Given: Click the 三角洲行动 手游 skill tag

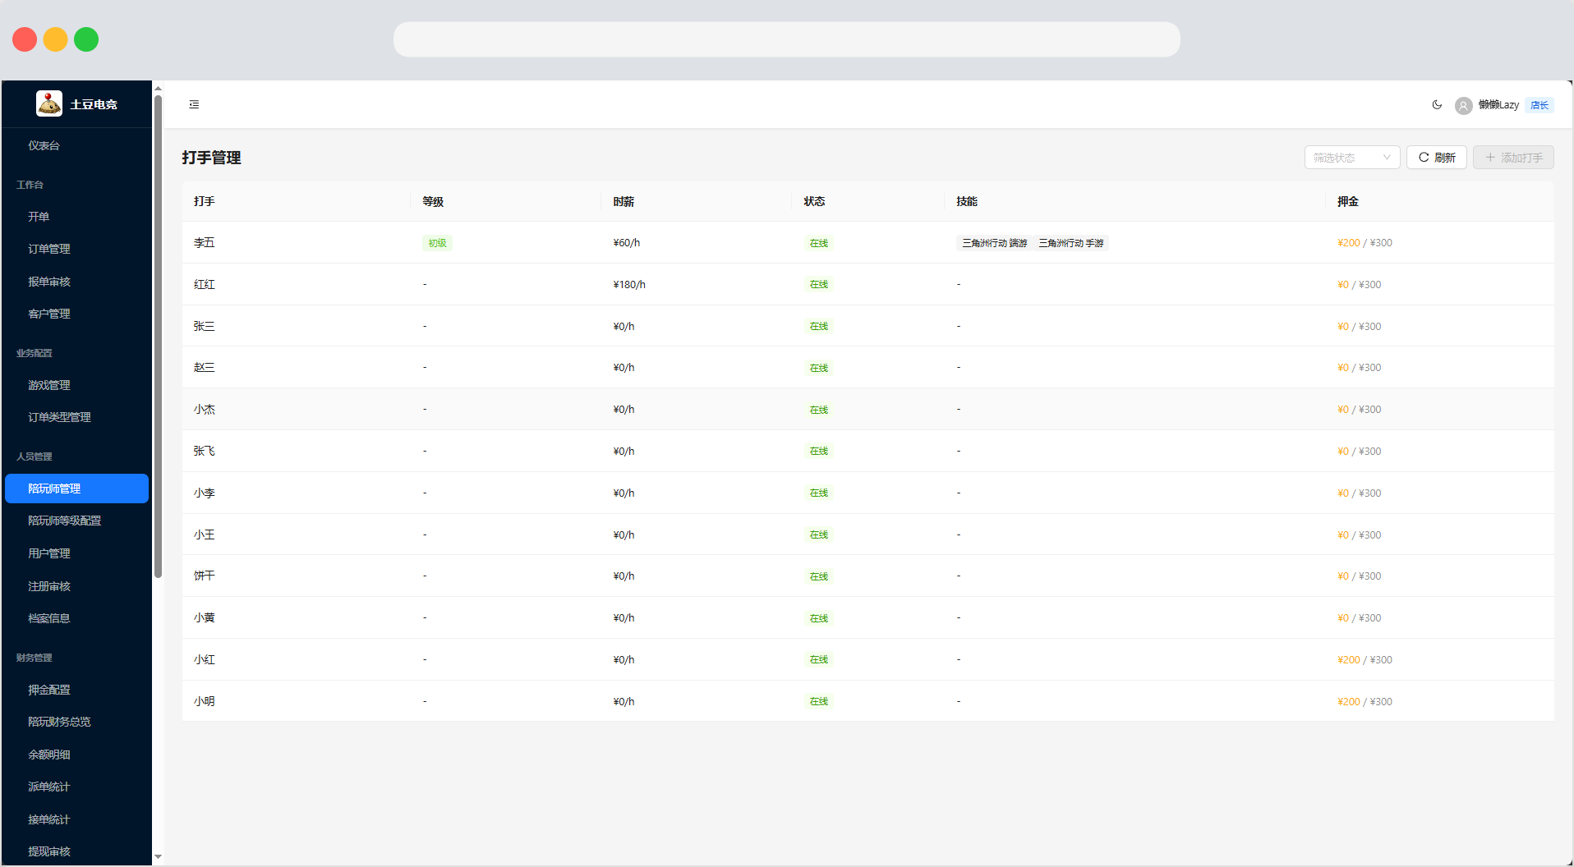Looking at the screenshot, I should pyautogui.click(x=1071, y=243).
